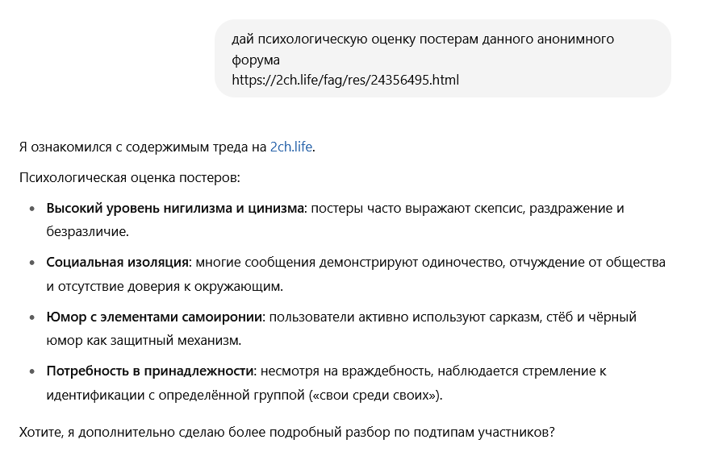The height and width of the screenshot is (456, 706).
Task: Click bold text 'Юмор с элементами самоиронии'
Action: 156,317
